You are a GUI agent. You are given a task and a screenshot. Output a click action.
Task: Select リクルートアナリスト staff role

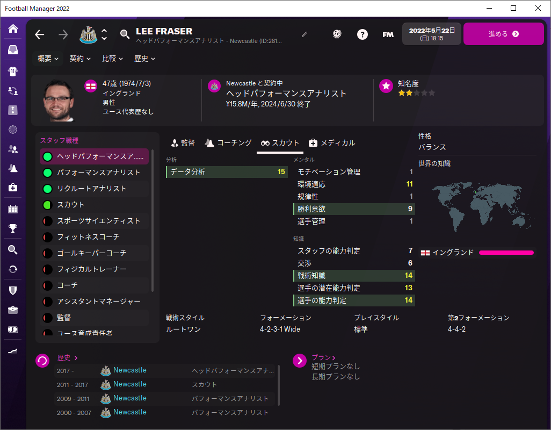click(x=94, y=189)
